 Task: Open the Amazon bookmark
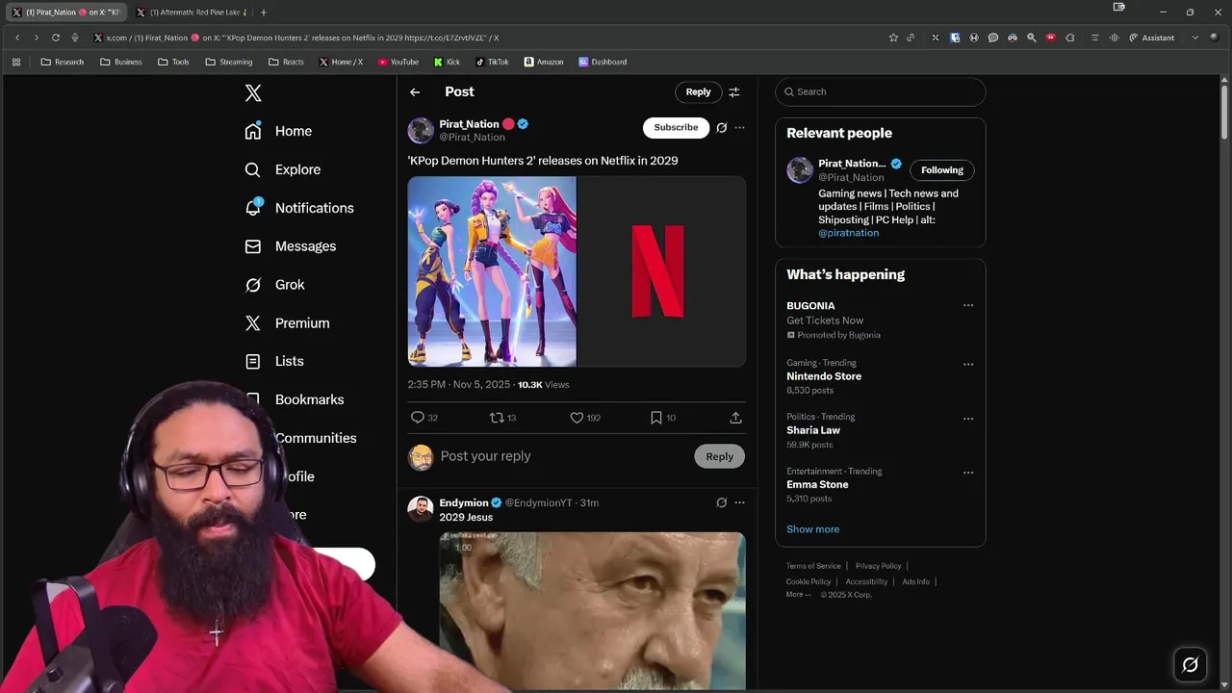pos(544,62)
